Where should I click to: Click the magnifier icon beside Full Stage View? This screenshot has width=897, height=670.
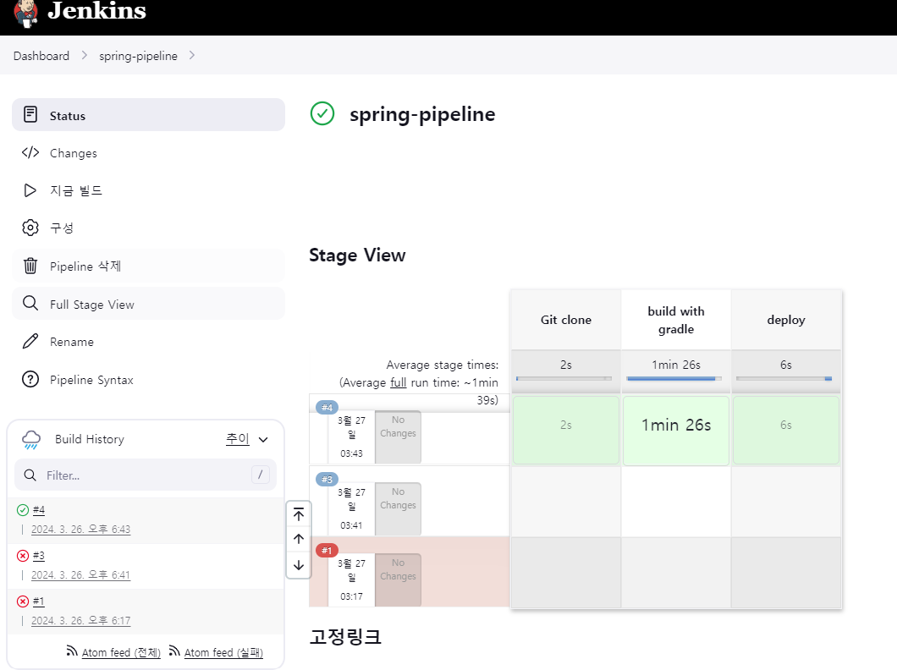click(x=30, y=303)
